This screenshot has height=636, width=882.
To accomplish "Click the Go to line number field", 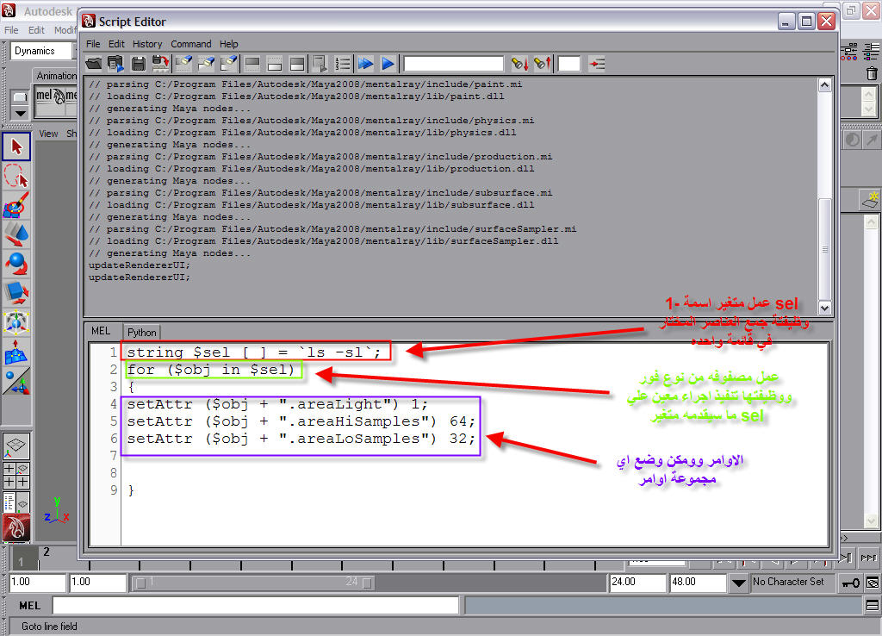I will click(x=568, y=64).
